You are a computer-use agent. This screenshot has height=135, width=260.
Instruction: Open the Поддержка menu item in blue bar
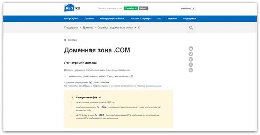pyautogui.click(x=190, y=19)
